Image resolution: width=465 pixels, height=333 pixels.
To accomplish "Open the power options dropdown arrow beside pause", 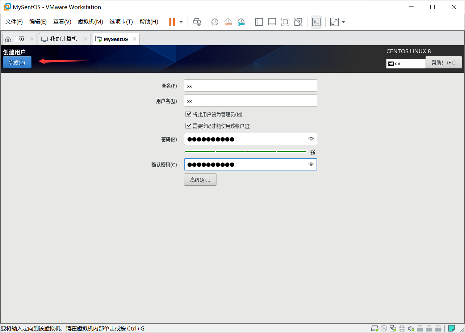I will [181, 22].
